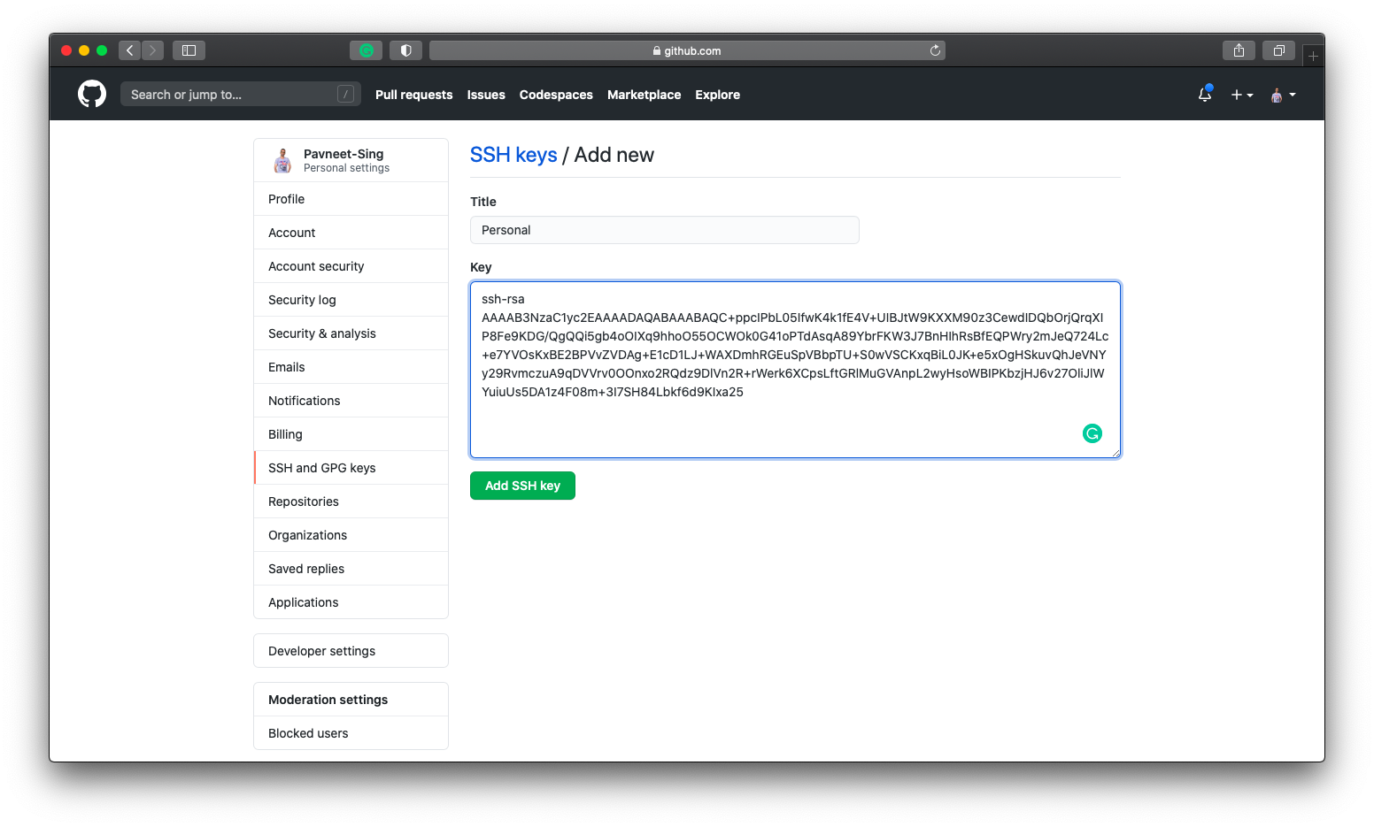Open Issues in the GitHub header
This screenshot has width=1374, height=827.
pyautogui.click(x=486, y=95)
